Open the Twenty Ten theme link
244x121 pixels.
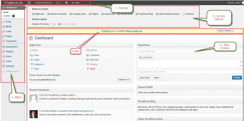41,75
